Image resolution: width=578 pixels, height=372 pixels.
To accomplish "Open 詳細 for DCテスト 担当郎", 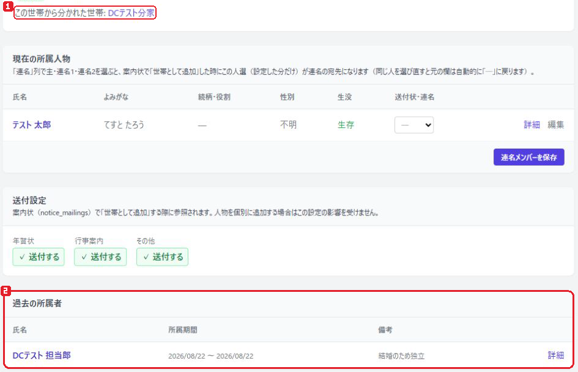I will tap(556, 355).
